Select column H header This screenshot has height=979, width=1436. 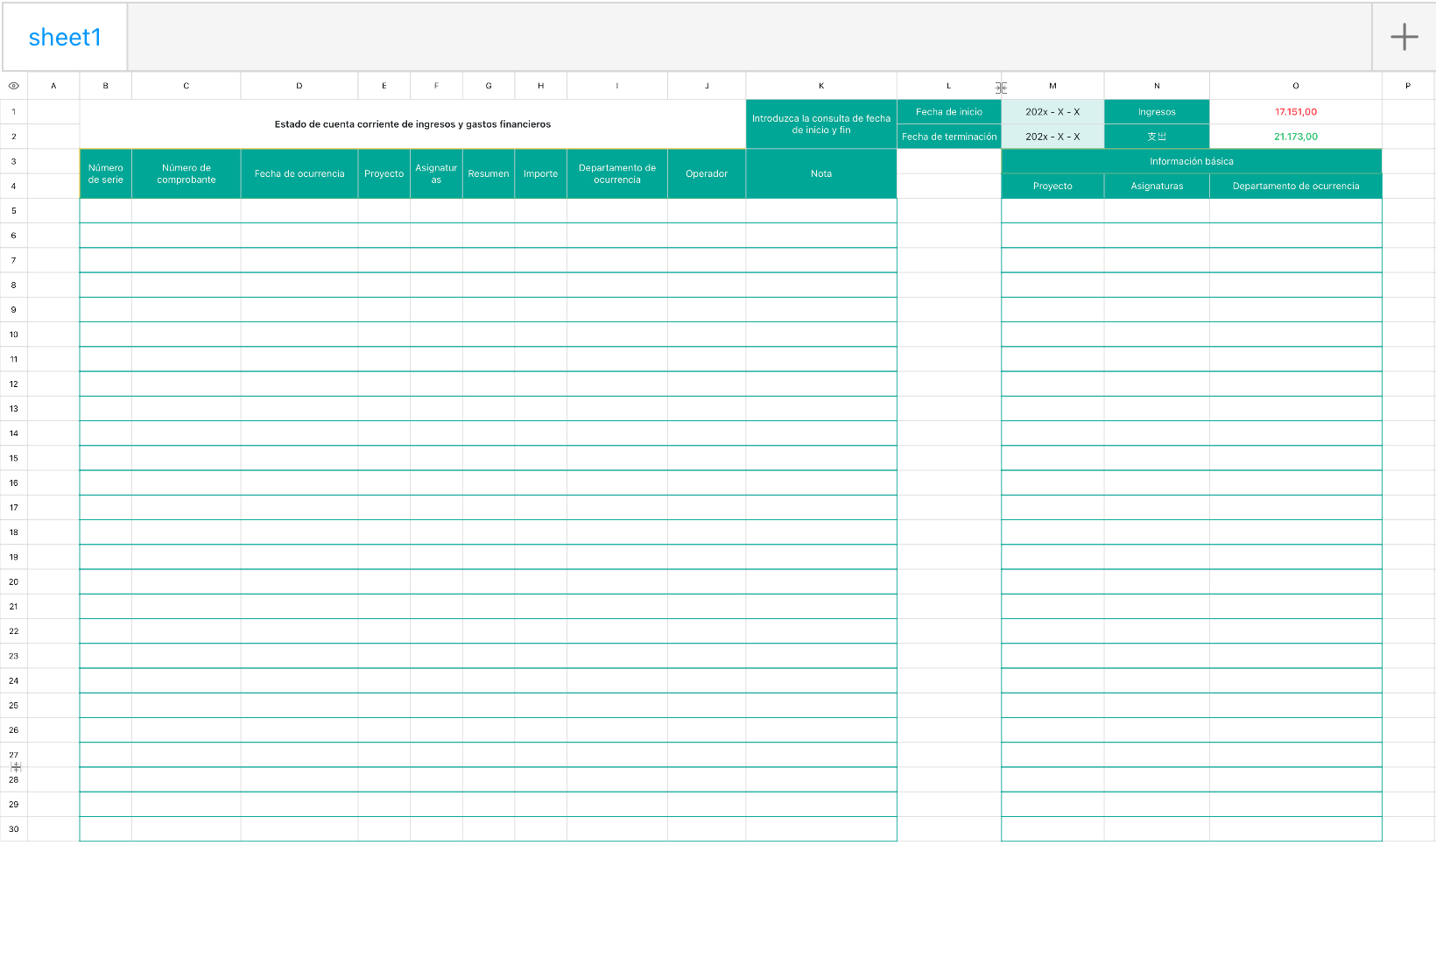pyautogui.click(x=541, y=86)
